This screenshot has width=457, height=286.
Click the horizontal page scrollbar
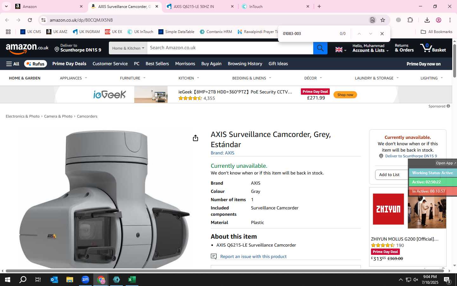224,271
